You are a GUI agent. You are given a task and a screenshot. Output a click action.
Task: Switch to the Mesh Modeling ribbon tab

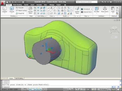pyautogui.click(x=18, y=5)
